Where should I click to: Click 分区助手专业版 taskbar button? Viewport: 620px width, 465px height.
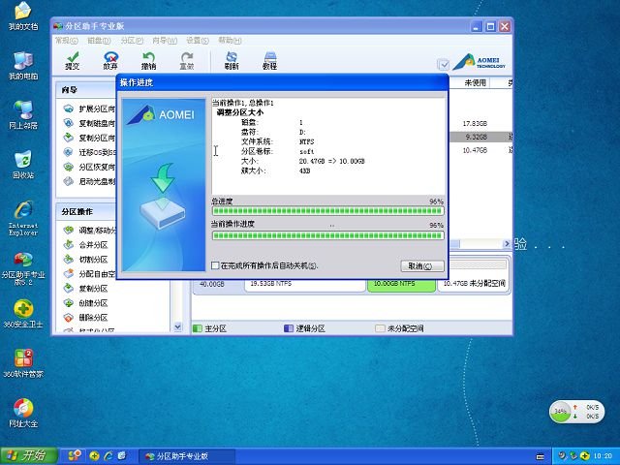pyautogui.click(x=187, y=456)
